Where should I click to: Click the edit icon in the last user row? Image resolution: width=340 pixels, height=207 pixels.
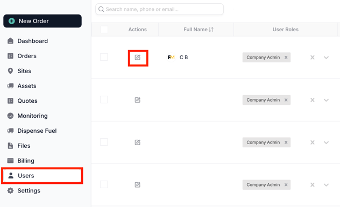(x=138, y=184)
